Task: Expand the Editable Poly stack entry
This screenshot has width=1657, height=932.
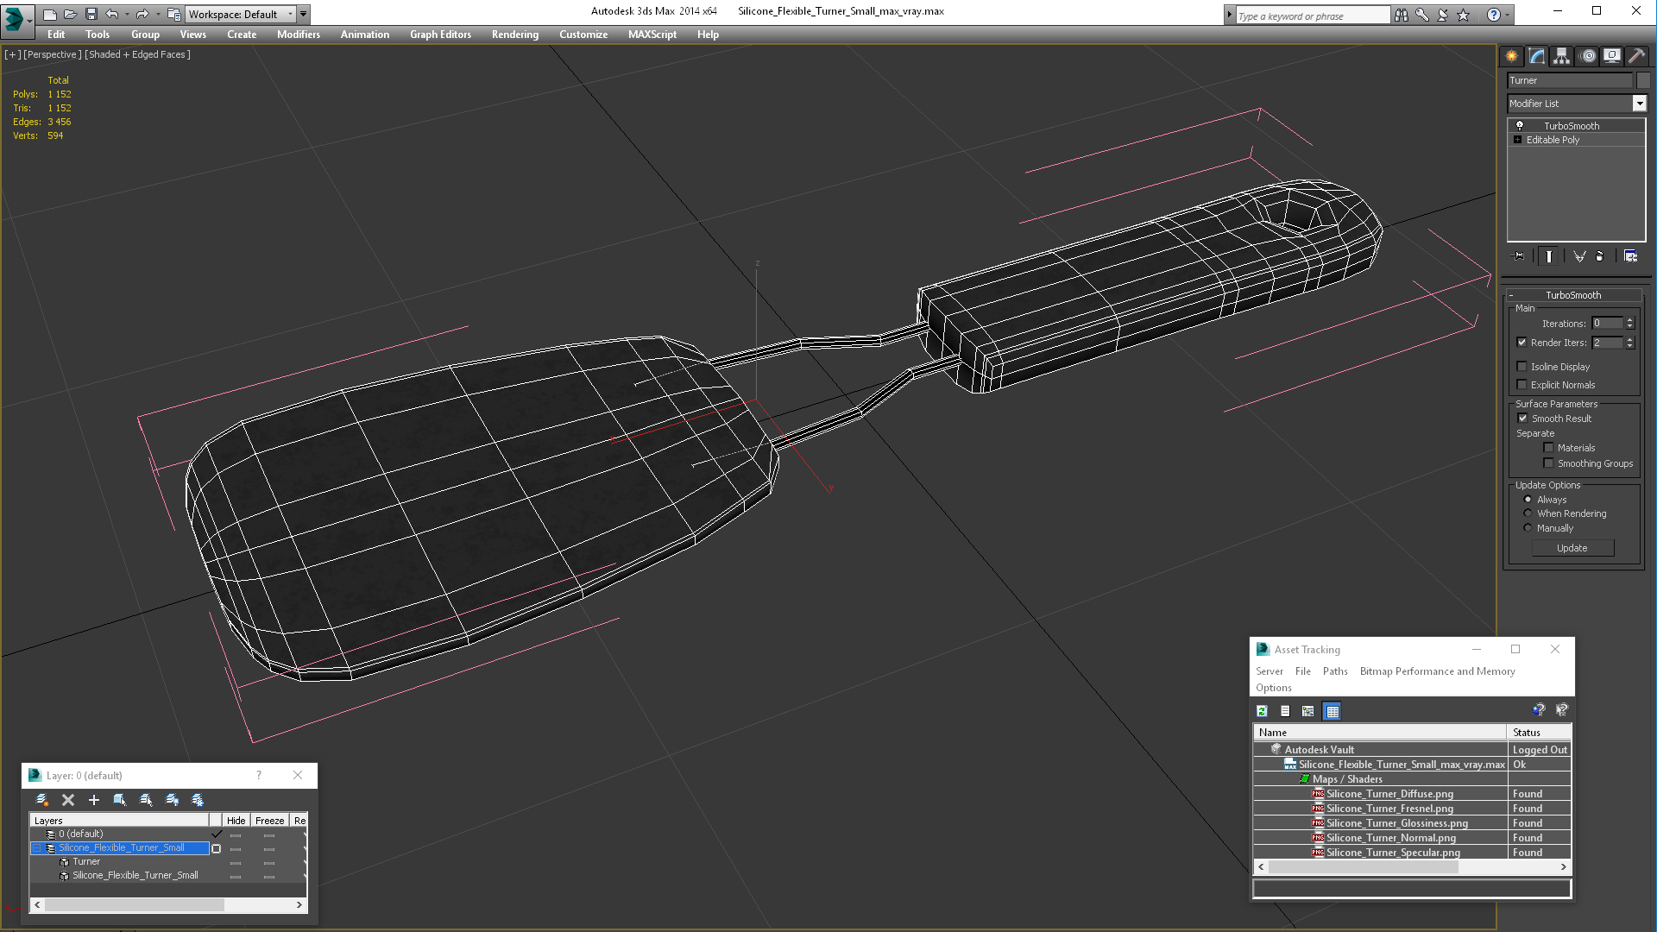Action: [x=1517, y=140]
